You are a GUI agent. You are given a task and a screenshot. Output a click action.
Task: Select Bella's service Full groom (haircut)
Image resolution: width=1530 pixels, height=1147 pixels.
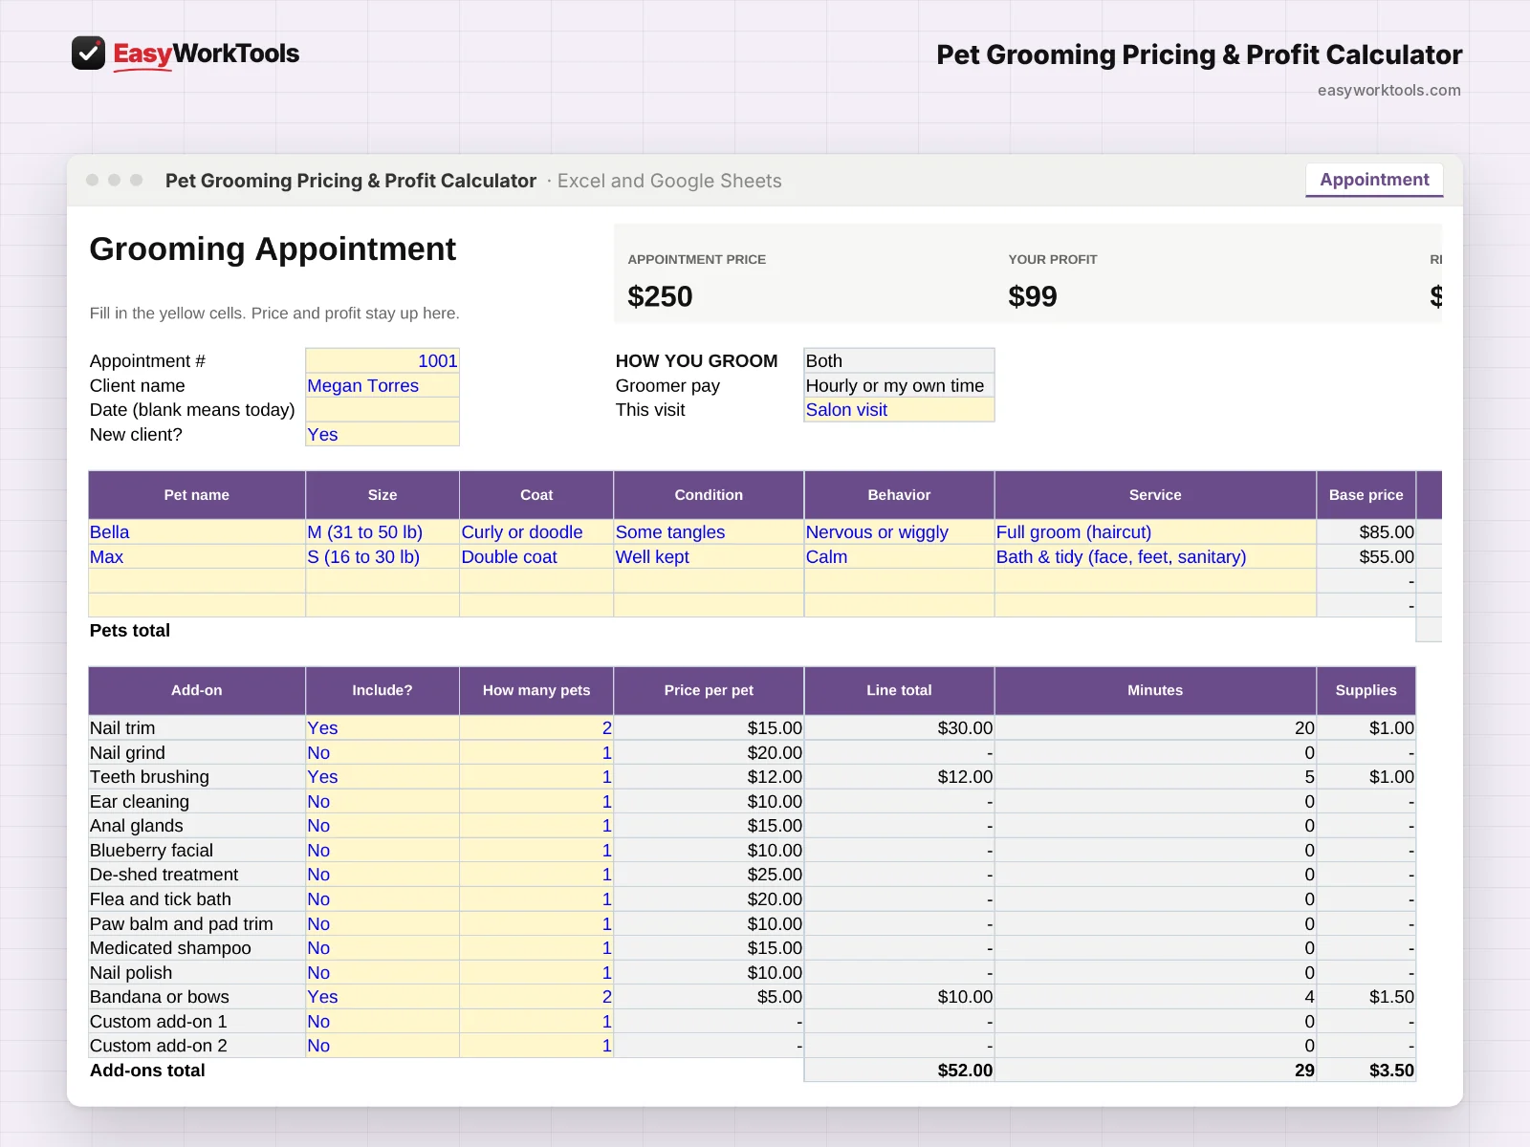click(x=1155, y=531)
